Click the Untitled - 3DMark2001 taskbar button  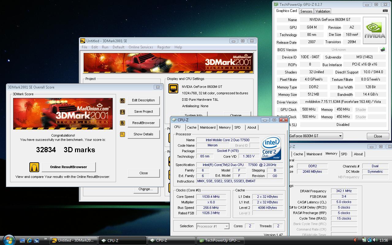coord(74,240)
